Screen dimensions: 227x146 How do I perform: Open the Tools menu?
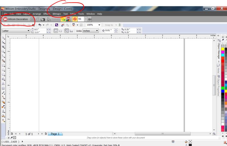81,14
